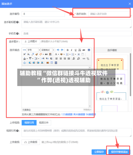Image resolution: width=133 pixels, height=155 pixels.
Task: Align text right
Action: [x=65, y=59]
